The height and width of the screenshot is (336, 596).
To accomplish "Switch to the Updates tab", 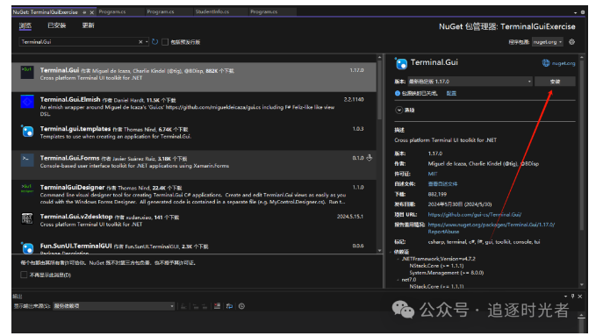I will pyautogui.click(x=88, y=25).
